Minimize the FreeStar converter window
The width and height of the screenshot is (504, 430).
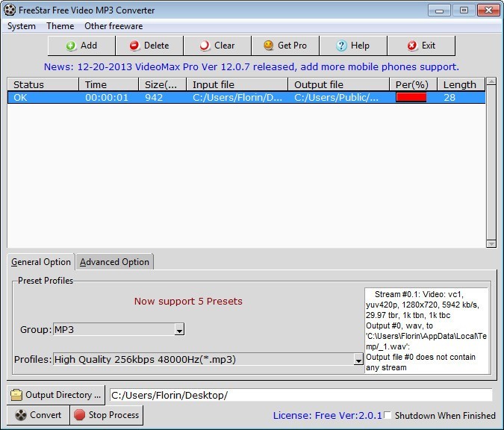click(439, 10)
